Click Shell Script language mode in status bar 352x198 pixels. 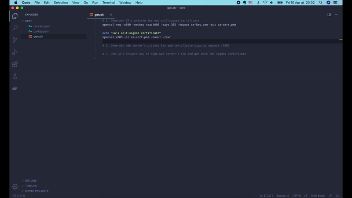[x=318, y=195]
